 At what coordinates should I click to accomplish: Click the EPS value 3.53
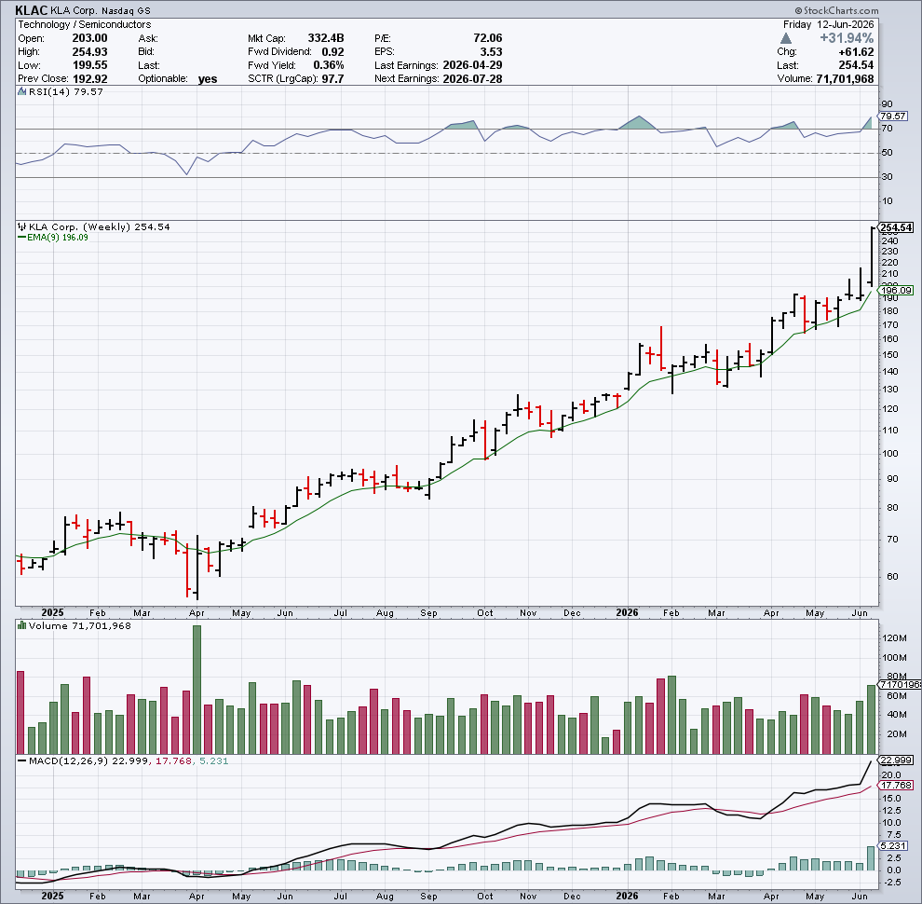point(491,52)
